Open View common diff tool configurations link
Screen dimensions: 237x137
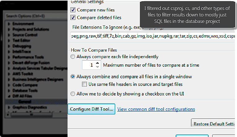tap(156, 109)
